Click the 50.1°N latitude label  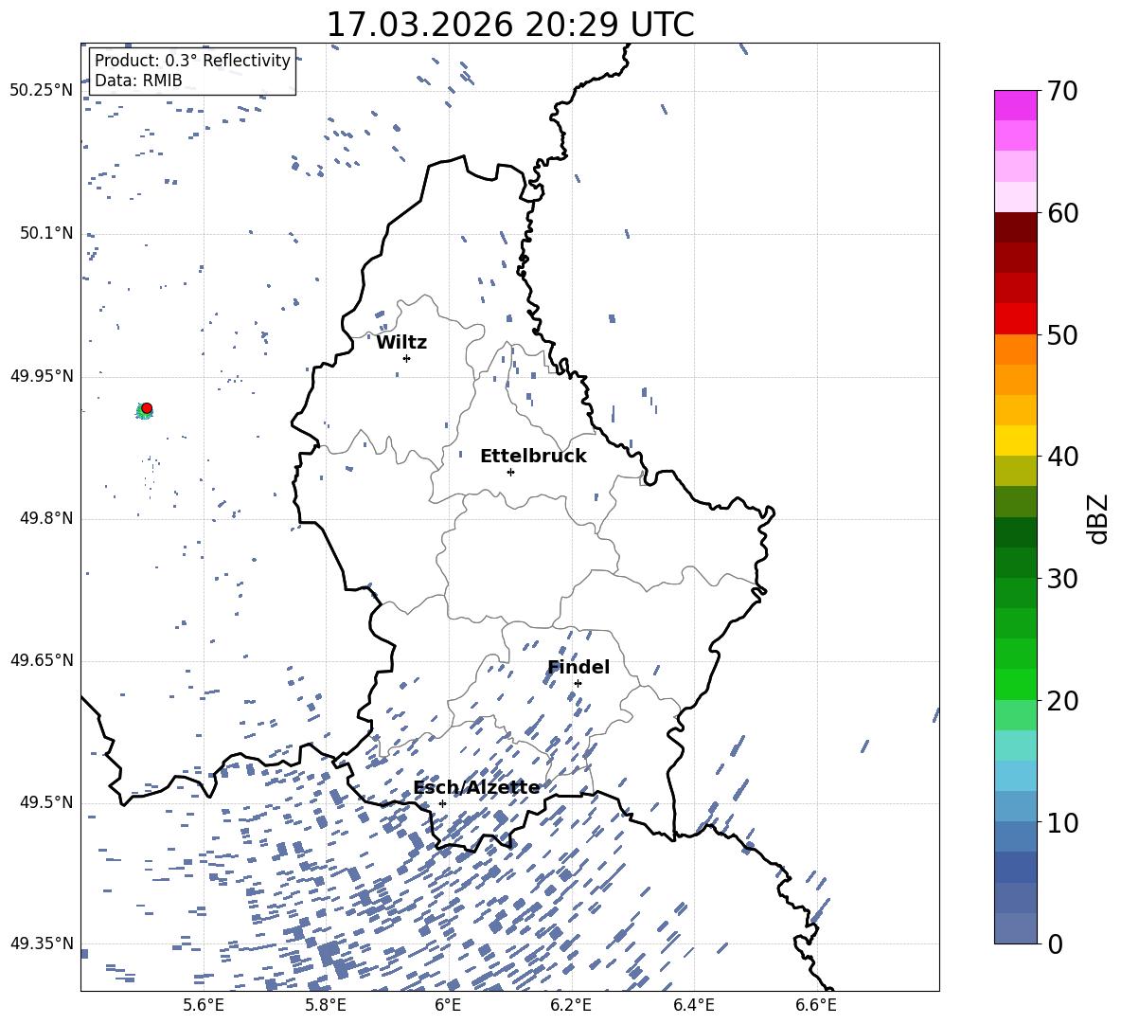46,233
